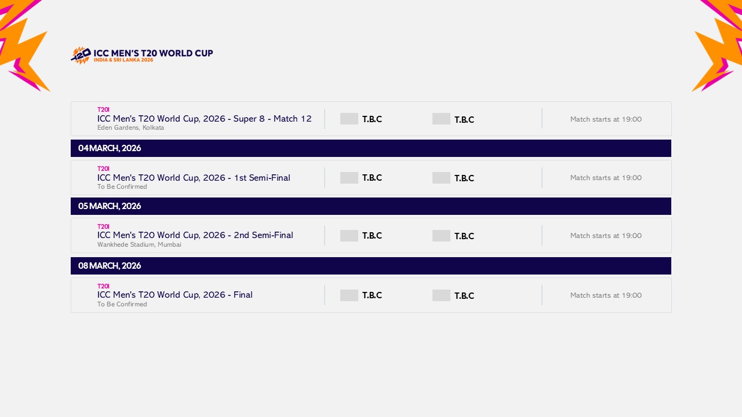The width and height of the screenshot is (742, 417).
Task: Click the away team badge for 1st Semi-Final
Action: tap(441, 177)
